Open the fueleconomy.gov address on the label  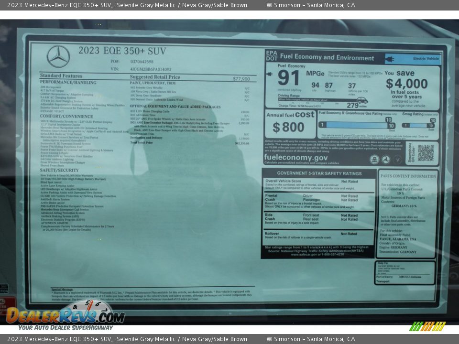[x=295, y=157]
